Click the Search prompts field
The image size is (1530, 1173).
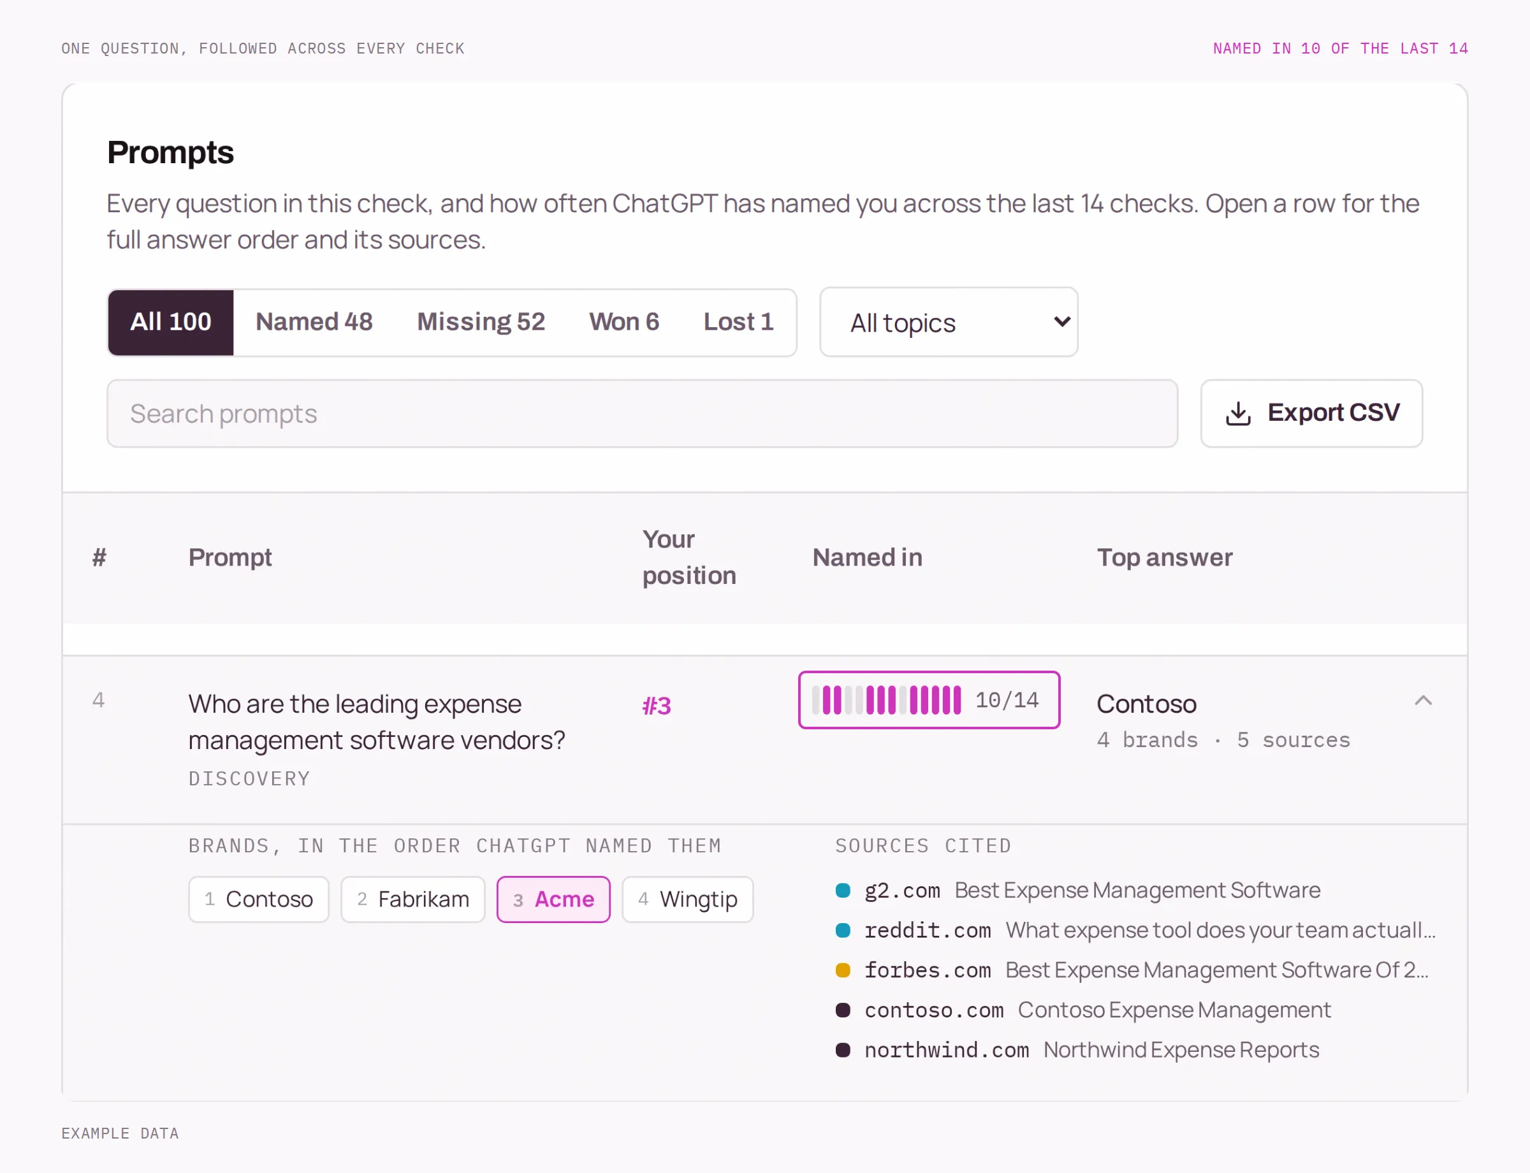642,413
